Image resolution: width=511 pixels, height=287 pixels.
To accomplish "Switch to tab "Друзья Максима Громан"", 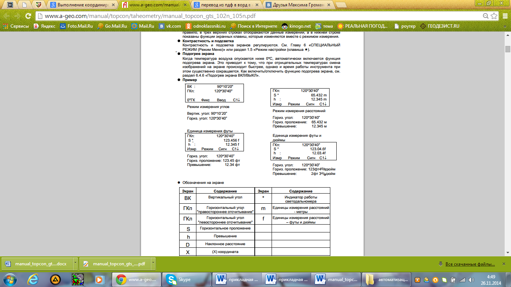I will click(298, 5).
